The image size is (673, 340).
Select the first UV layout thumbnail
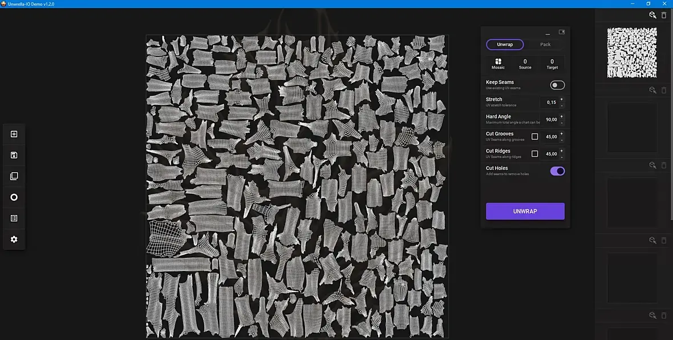(x=632, y=53)
